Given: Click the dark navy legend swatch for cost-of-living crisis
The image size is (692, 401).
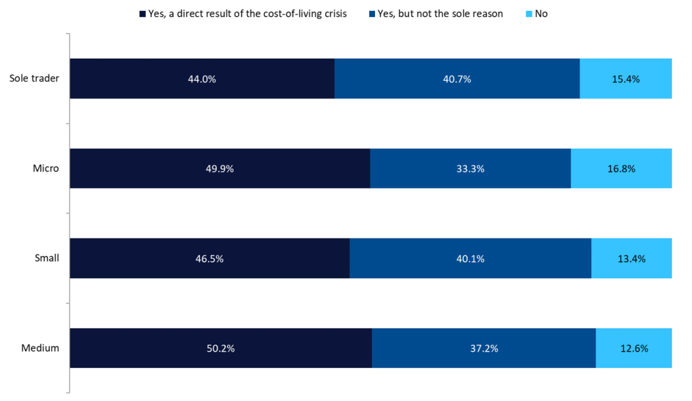Looking at the screenshot, I should pos(143,14).
